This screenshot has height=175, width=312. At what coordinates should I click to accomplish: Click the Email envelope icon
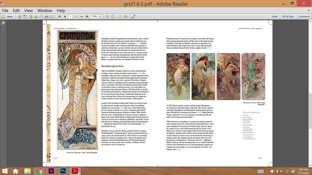[52, 16]
